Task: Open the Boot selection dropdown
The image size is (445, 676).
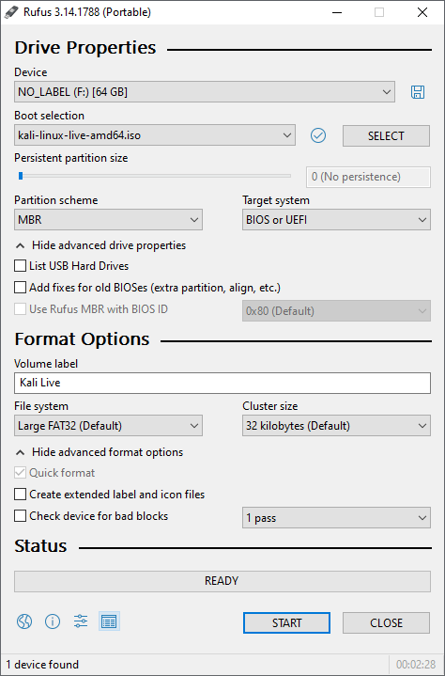Action: coord(155,135)
